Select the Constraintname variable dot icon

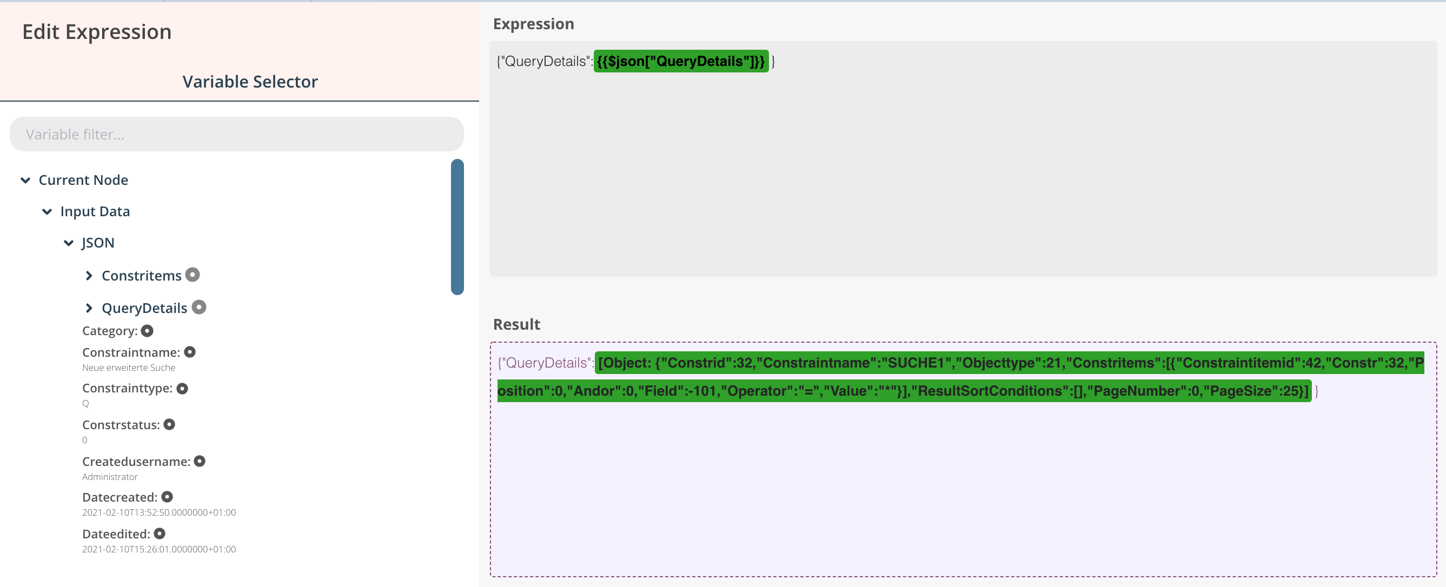pos(190,352)
